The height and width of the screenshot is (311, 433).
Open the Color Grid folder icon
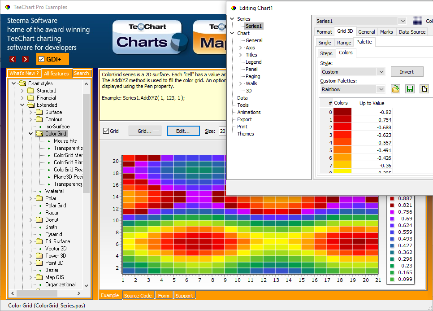[x=39, y=134]
